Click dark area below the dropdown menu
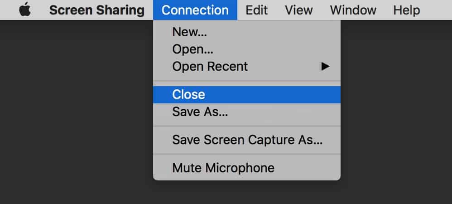 [247, 193]
